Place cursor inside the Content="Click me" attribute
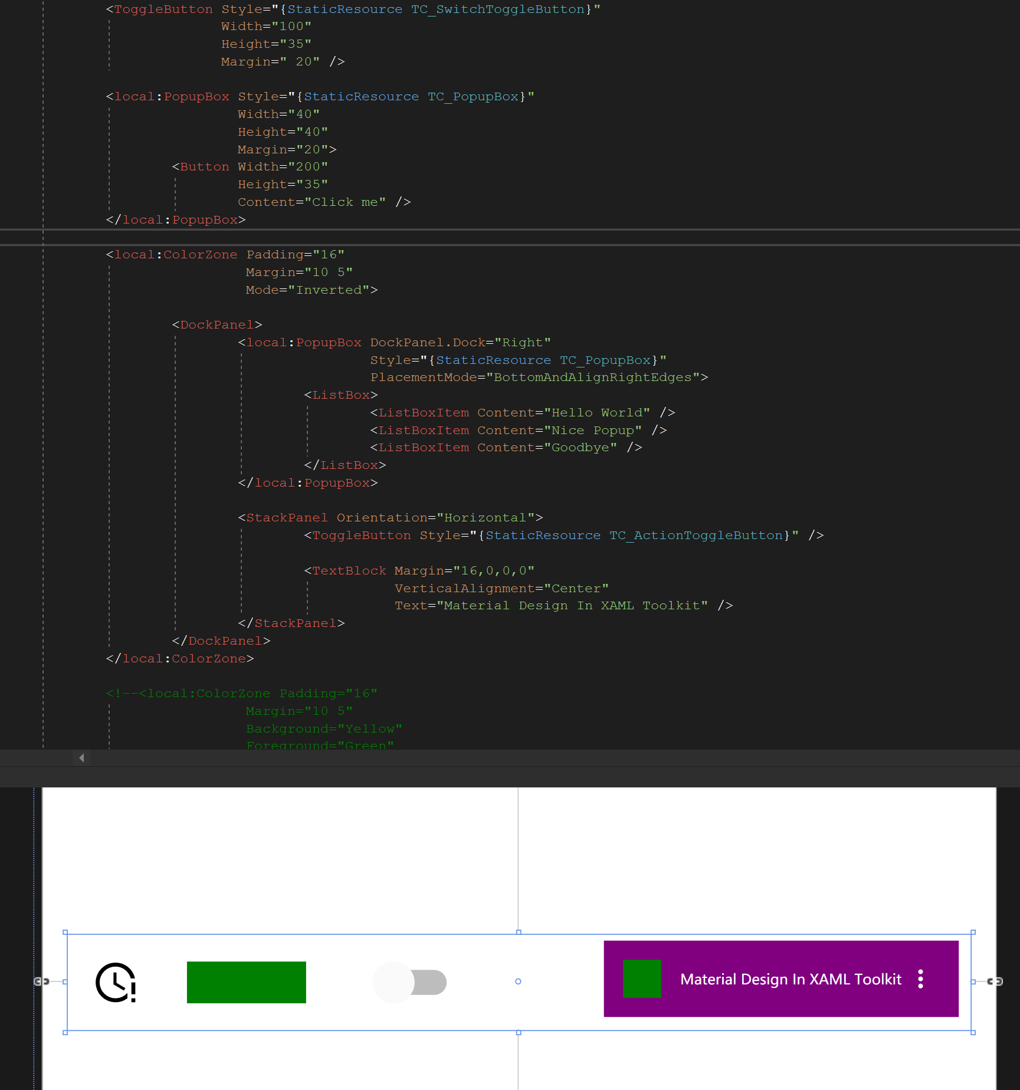Screen dimensions: 1020x1090 point(345,202)
